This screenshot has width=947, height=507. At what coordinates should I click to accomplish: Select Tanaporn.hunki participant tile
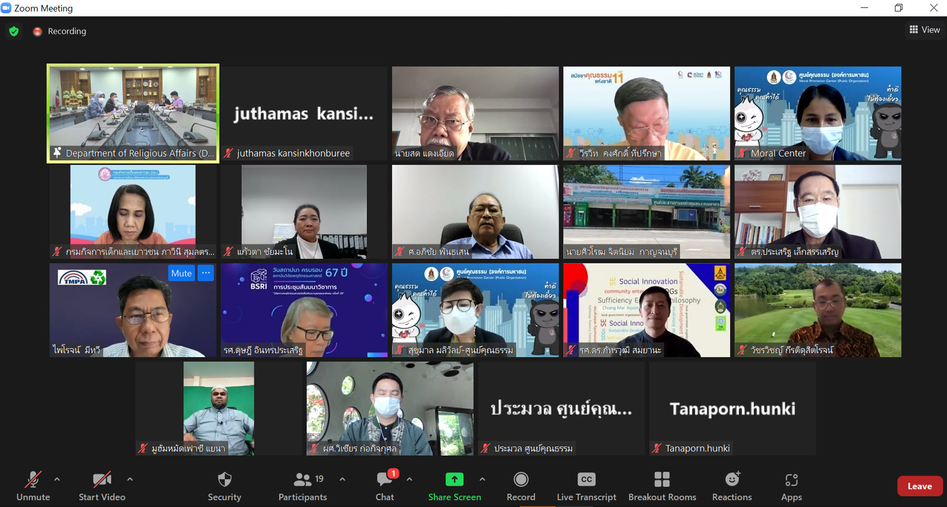[x=732, y=409]
